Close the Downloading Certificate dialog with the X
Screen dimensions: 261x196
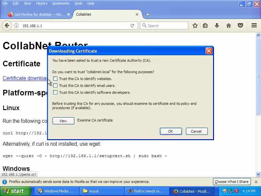coord(209,51)
